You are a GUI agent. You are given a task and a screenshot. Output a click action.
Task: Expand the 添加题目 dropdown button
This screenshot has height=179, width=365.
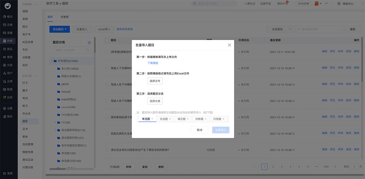point(59,29)
